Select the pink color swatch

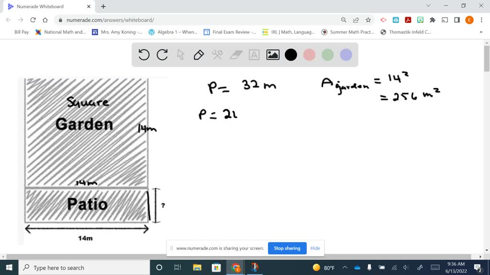(309, 54)
